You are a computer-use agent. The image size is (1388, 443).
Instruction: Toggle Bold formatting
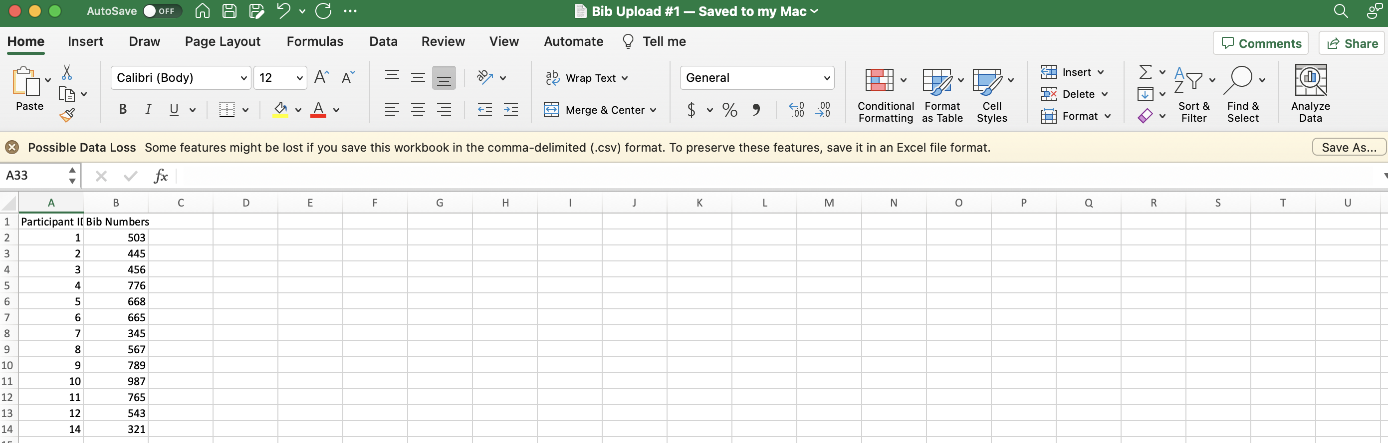point(123,110)
